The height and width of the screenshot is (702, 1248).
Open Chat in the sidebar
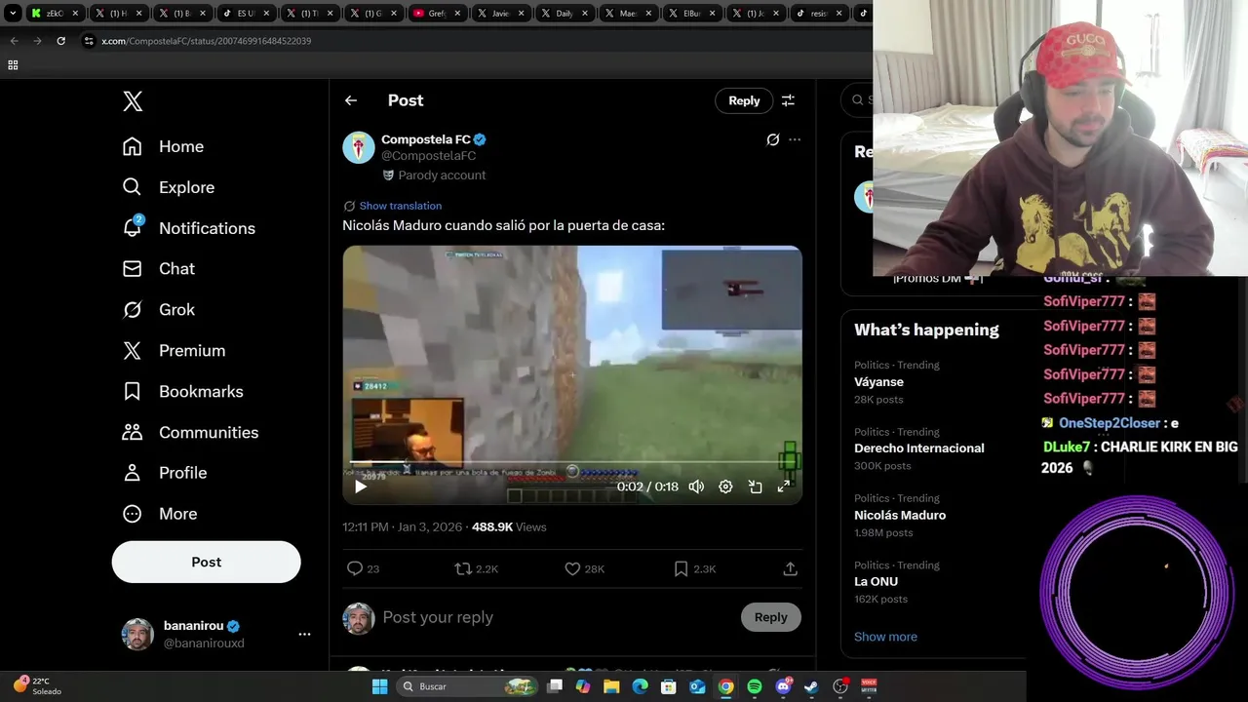[158, 269]
